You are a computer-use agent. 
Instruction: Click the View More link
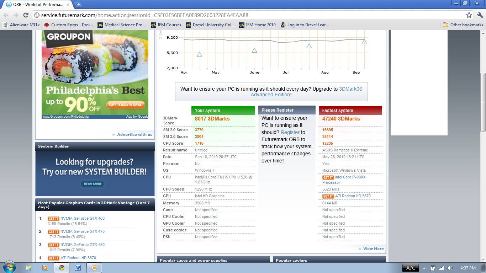[374, 248]
